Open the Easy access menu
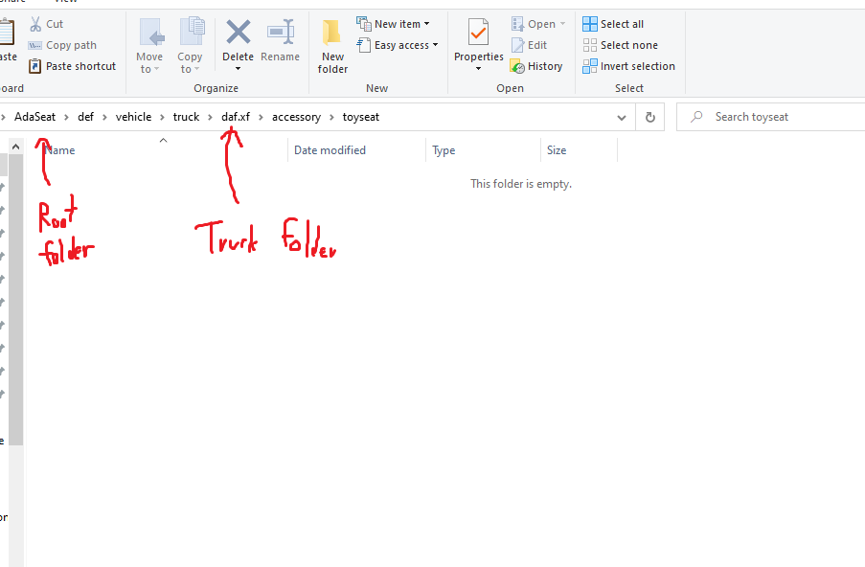This screenshot has height=567, width=865. [398, 45]
